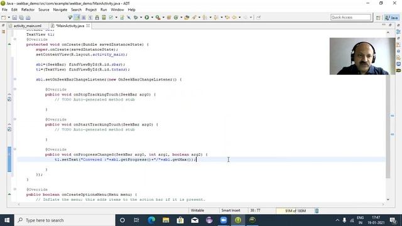
Task: Click the Save All toolbar icon
Action: coord(21,18)
